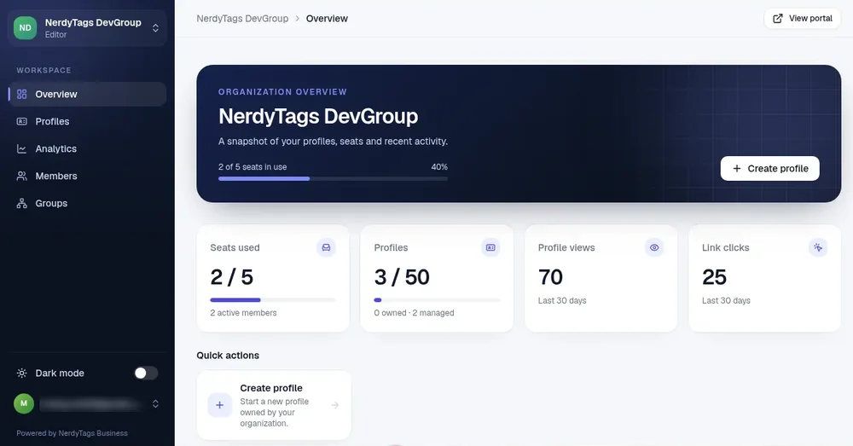Open the Overview sidebar item
Screen dimensions: 853x446
pos(87,94)
